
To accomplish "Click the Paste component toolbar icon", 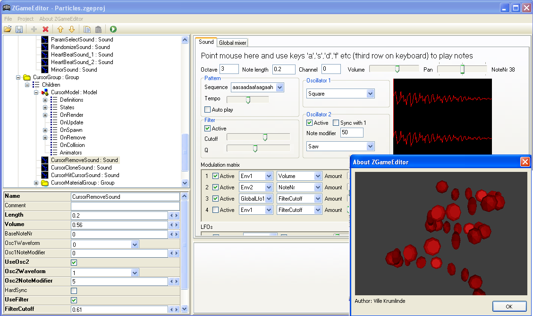I will pyautogui.click(x=98, y=29).
